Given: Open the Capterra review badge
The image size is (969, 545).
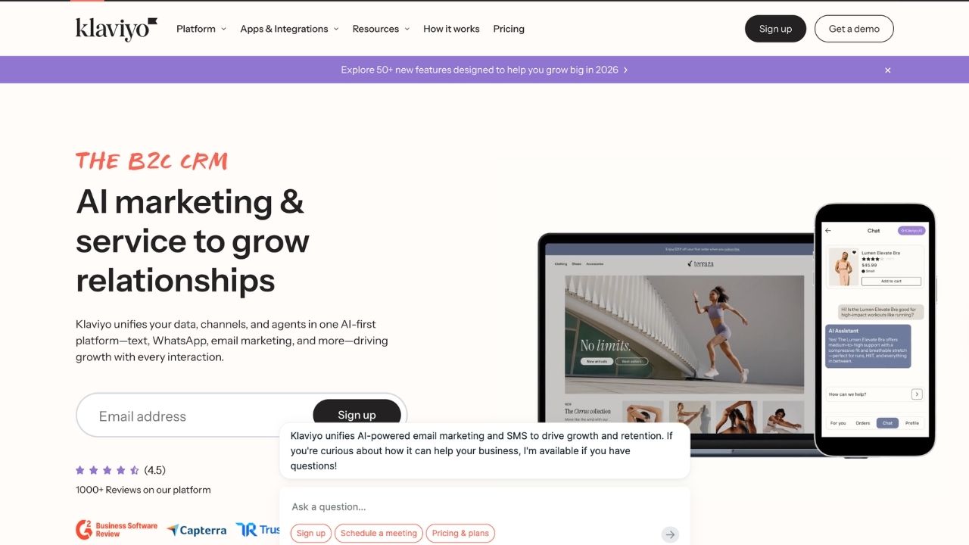Looking at the screenshot, I should click(196, 530).
